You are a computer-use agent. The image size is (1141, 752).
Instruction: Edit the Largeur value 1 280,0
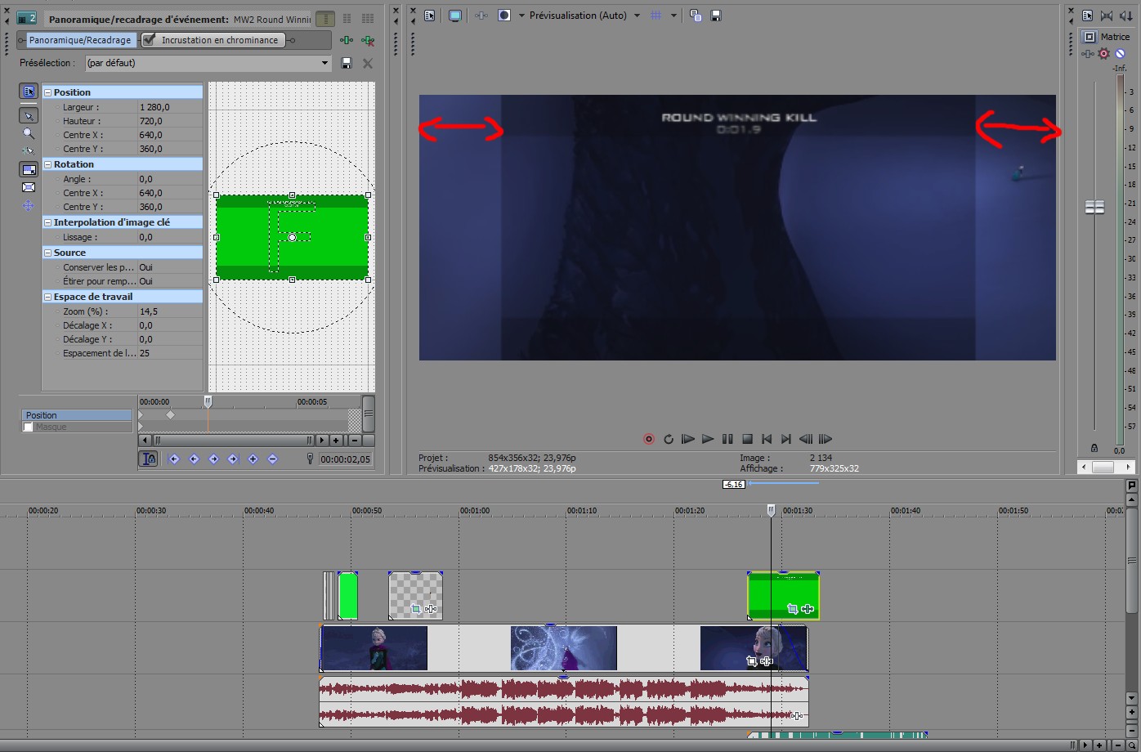coord(170,107)
